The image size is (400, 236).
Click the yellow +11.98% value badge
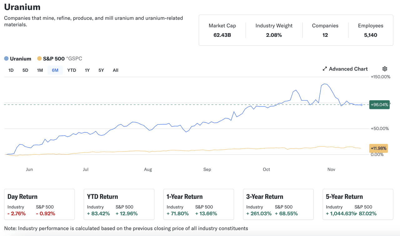point(378,148)
